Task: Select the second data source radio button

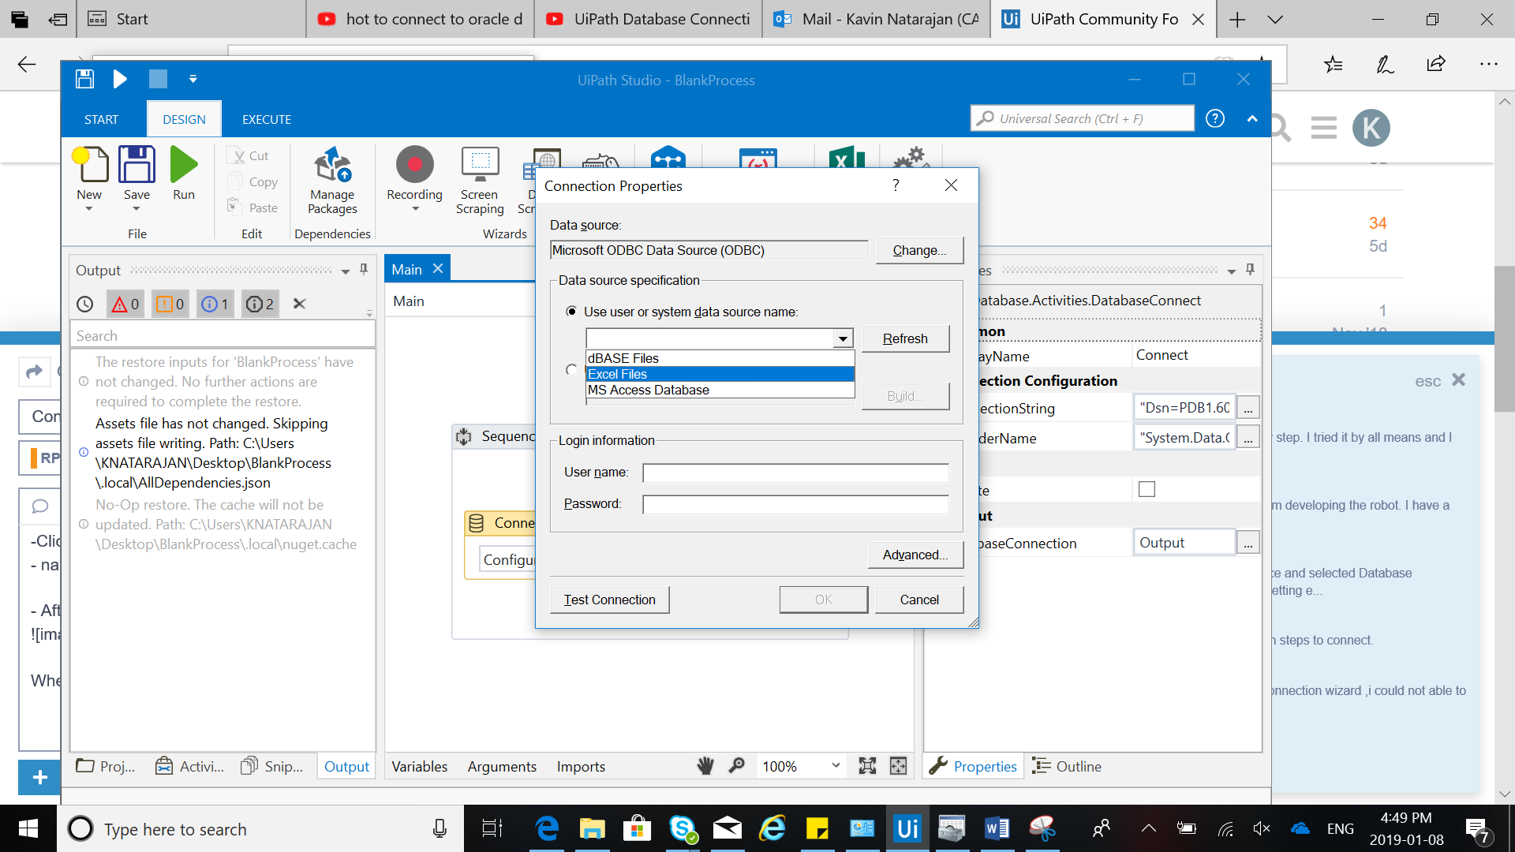Action: (x=572, y=369)
